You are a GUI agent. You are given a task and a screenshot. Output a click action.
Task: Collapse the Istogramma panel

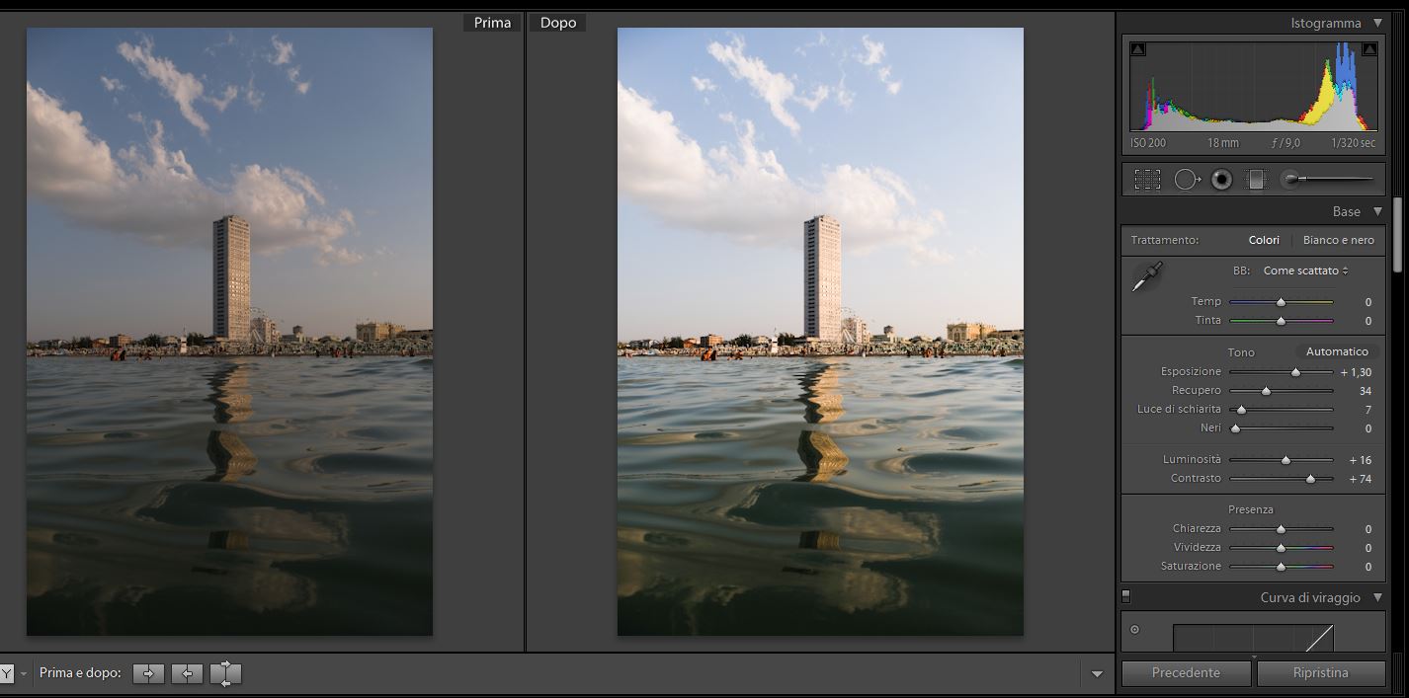(1377, 23)
